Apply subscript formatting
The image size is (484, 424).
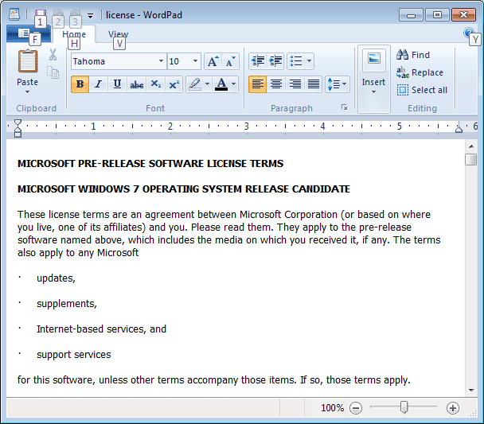tap(155, 84)
